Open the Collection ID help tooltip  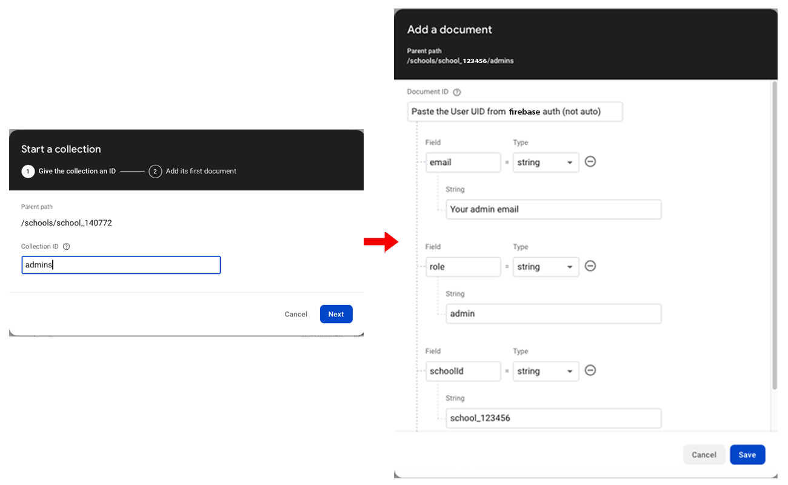click(65, 246)
